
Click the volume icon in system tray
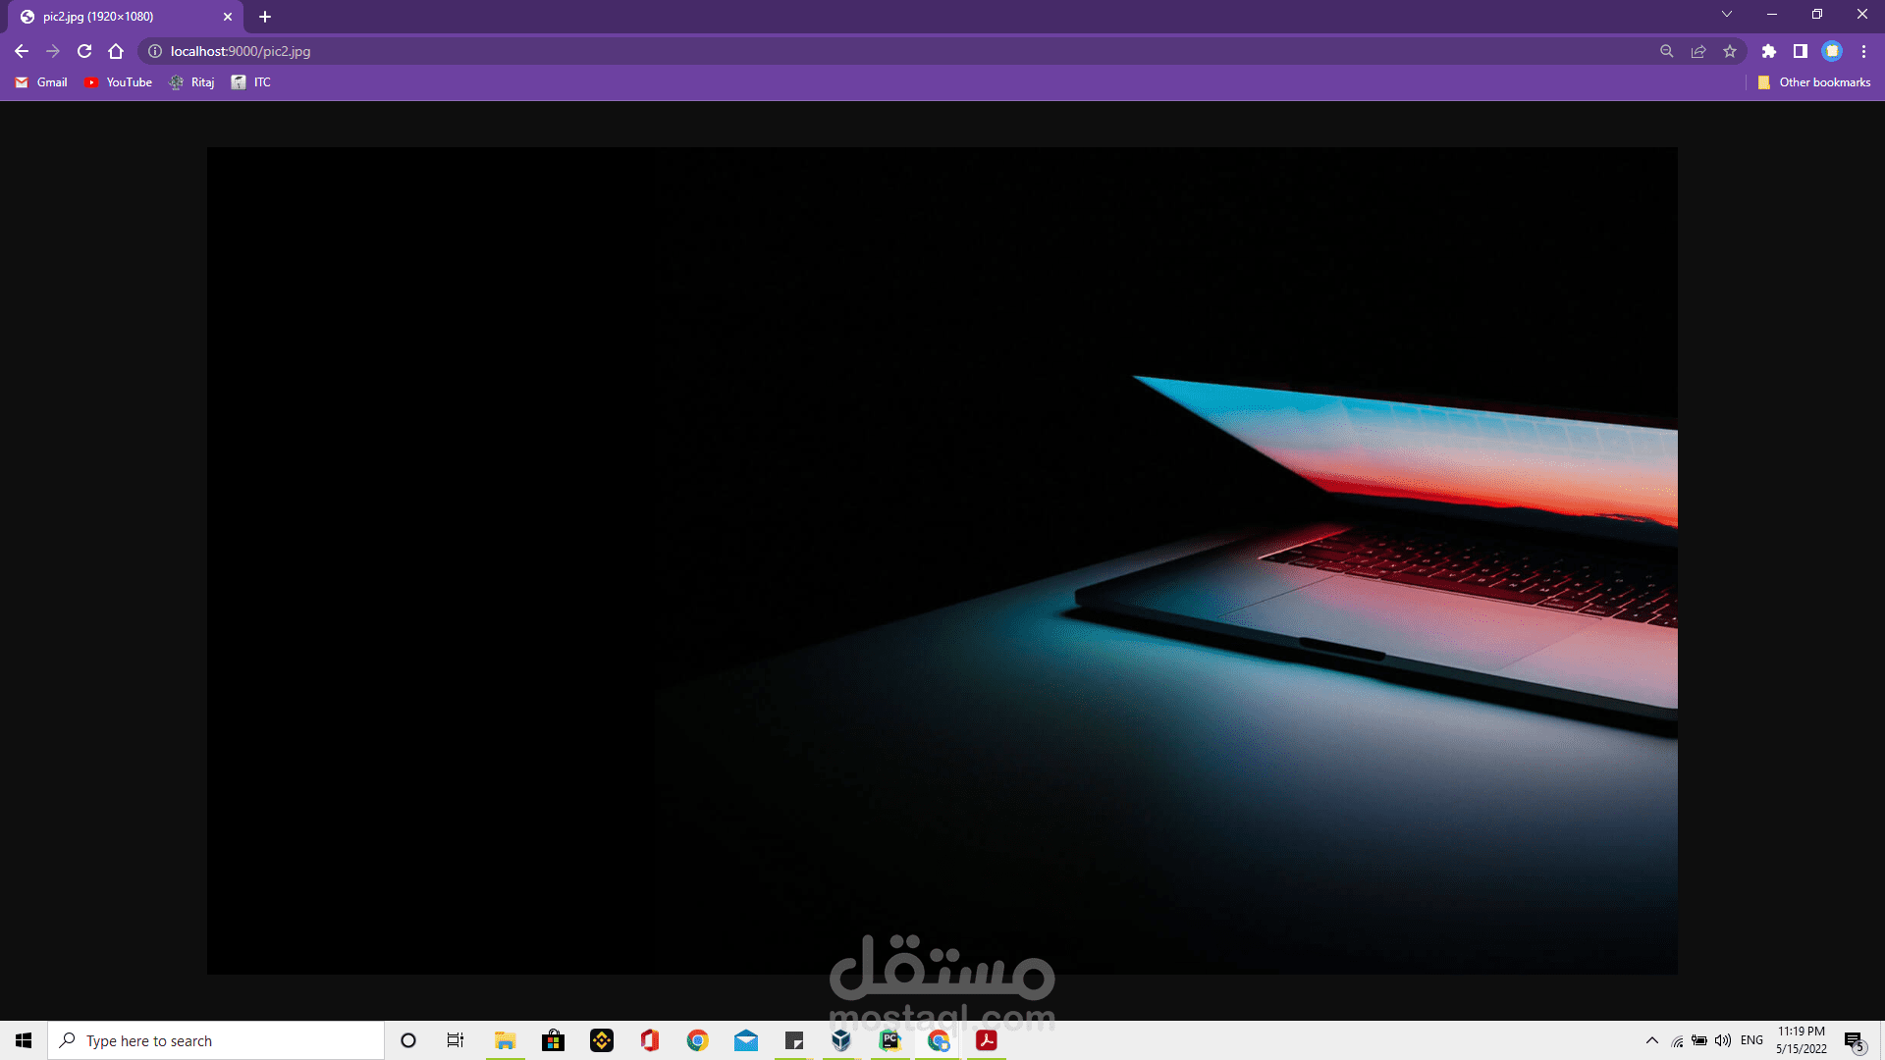(1723, 1040)
